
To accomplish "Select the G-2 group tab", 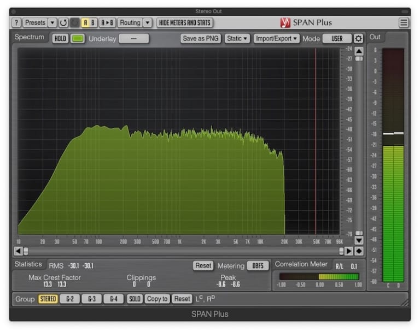I will (x=69, y=299).
